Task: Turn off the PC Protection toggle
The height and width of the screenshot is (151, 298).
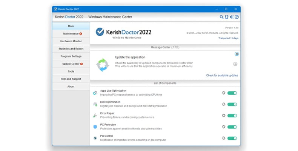Action: point(232,127)
